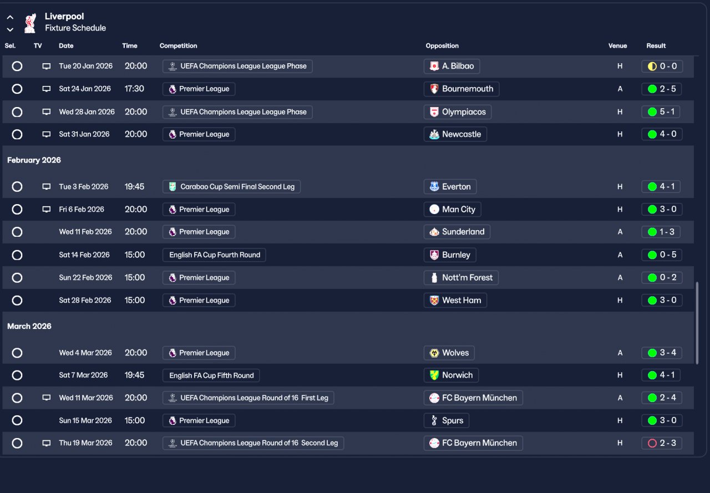
Task: Open the Nott'm Forest opposition link
Action: [x=461, y=278]
